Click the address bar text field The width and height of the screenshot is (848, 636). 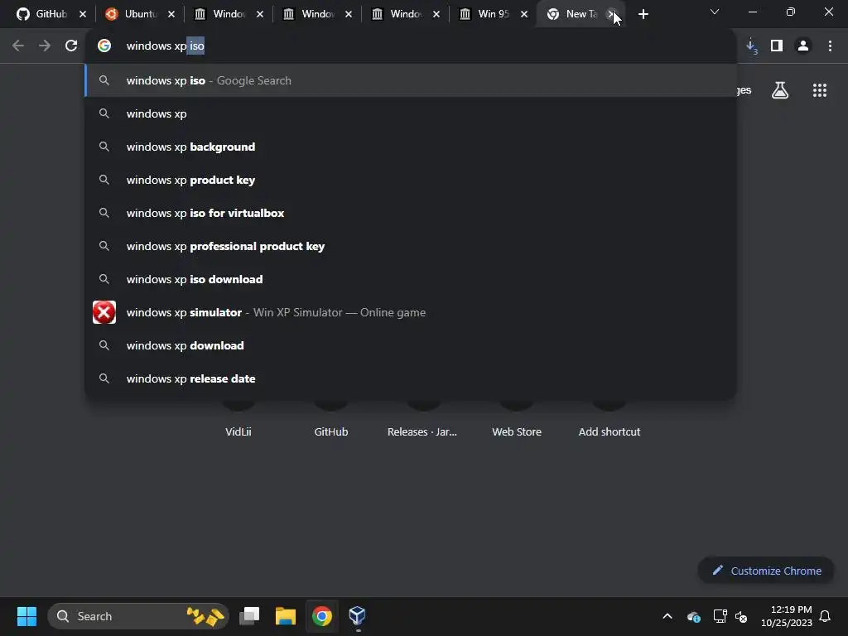411,46
